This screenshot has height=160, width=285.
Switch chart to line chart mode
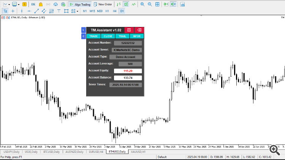(x=134, y=4)
